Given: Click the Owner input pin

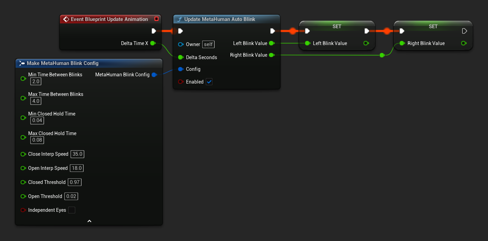Looking at the screenshot, I should [181, 44].
